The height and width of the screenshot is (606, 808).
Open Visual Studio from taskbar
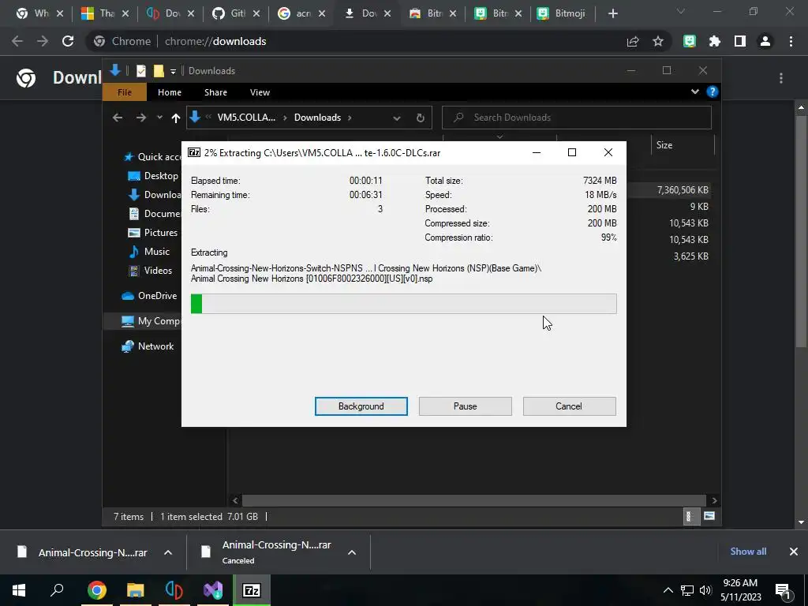pyautogui.click(x=213, y=590)
